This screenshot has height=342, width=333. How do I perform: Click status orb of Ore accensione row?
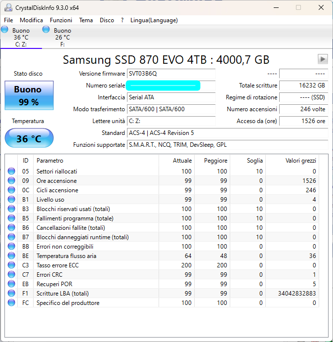(x=11, y=180)
